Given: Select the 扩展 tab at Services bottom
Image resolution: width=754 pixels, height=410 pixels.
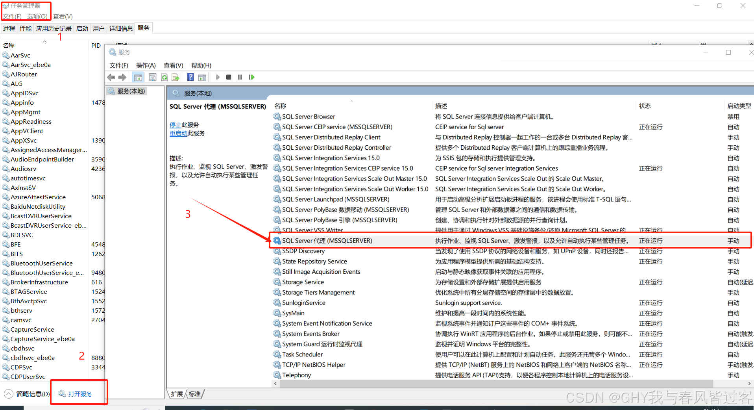Looking at the screenshot, I should tap(177, 394).
